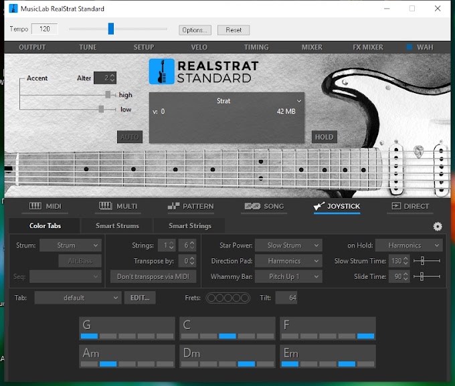Screen dimensions: 455x386
Task: Click the MULTI keyboard icon
Action: [x=105, y=206]
